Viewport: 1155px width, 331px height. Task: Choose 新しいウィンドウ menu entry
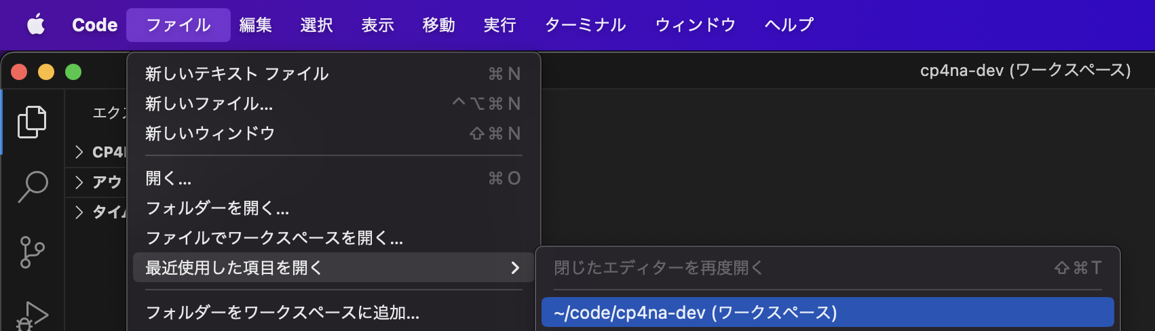[x=333, y=134]
